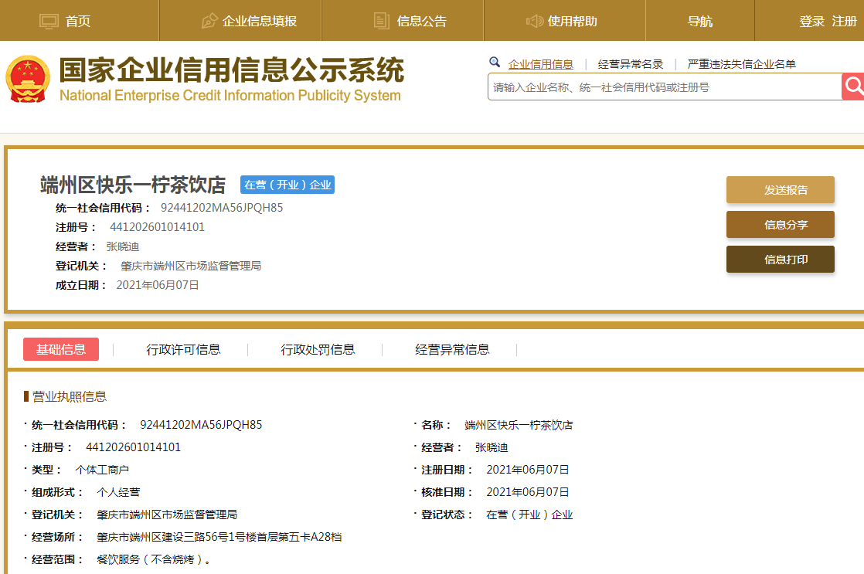The image size is (864, 574).
Task: Click the 发送报告 button
Action: [781, 190]
